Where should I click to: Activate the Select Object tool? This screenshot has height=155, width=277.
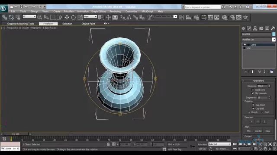point(39,17)
